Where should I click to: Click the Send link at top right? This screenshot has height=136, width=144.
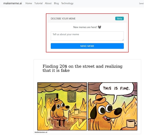click(141, 3)
